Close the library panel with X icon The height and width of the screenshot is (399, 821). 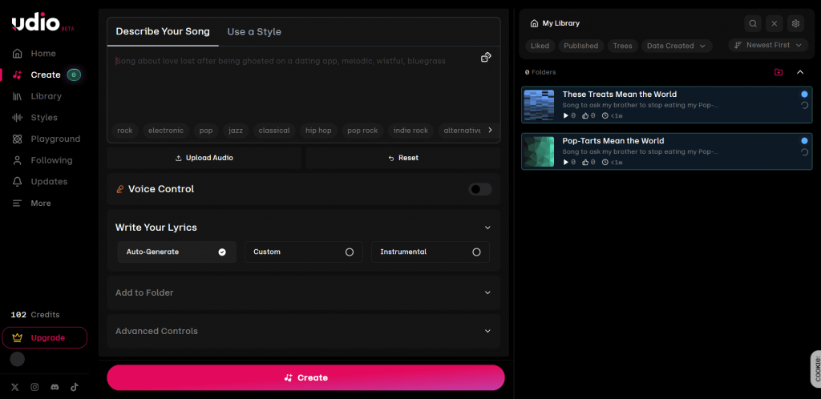[x=774, y=23]
